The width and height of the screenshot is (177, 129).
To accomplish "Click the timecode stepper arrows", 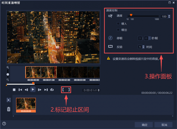I will [x=99, y=90].
